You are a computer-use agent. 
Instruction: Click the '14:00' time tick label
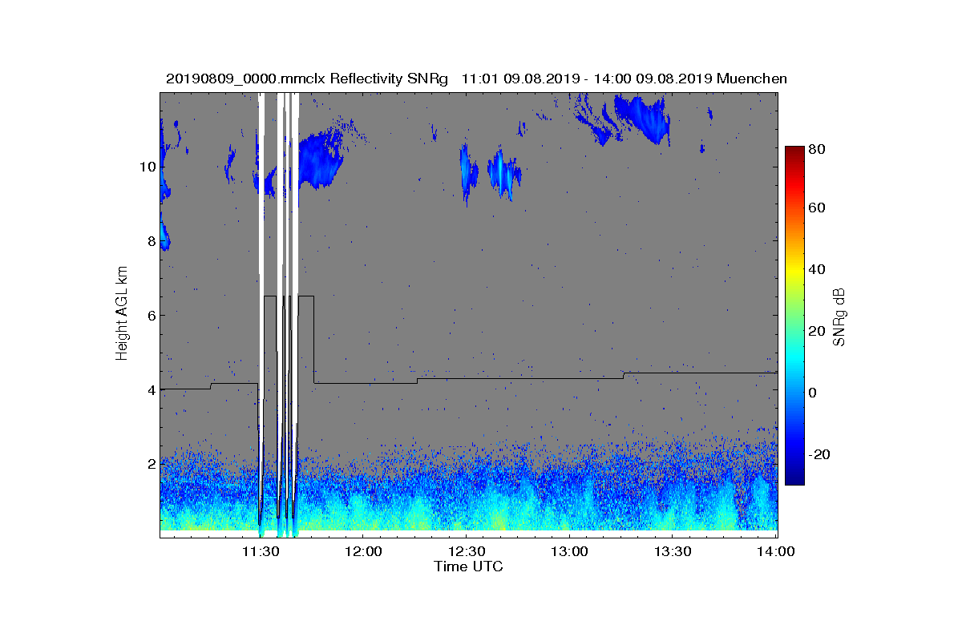(x=776, y=552)
